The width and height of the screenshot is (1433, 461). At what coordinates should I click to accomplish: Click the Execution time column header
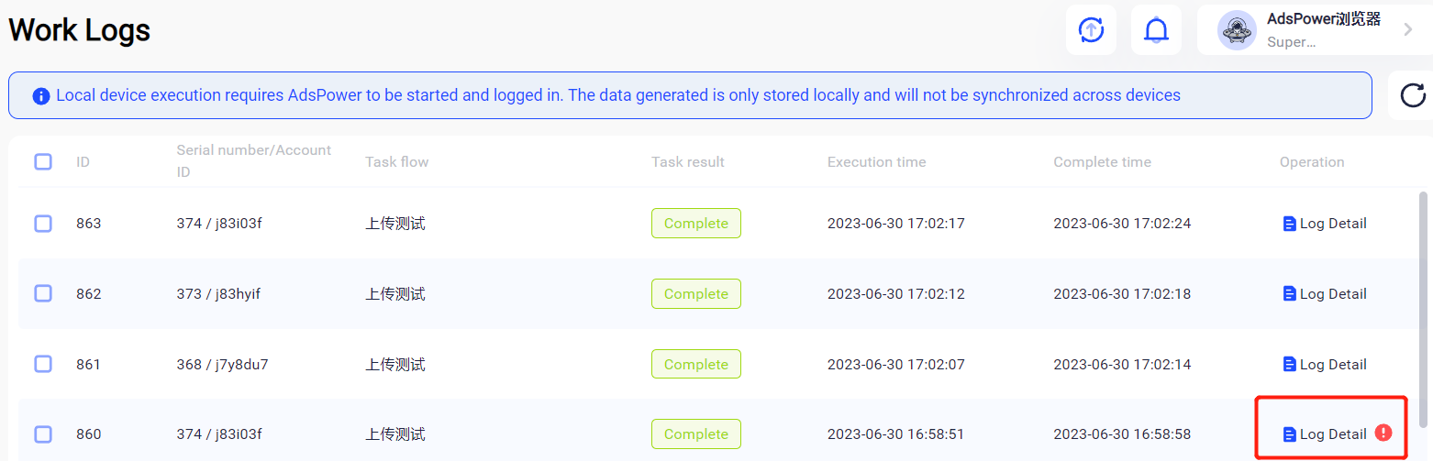(876, 162)
